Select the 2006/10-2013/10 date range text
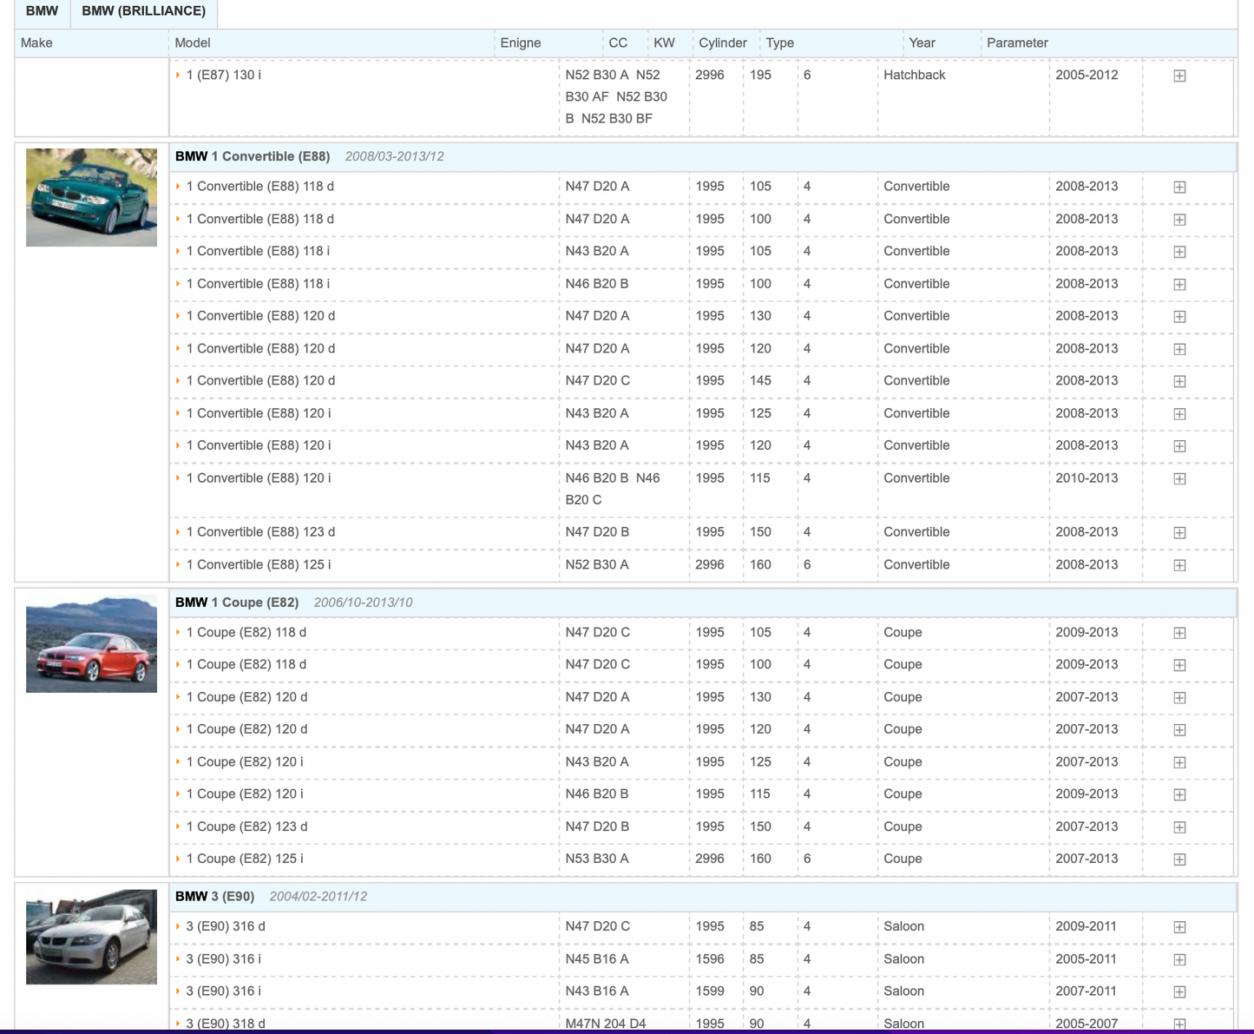 [363, 603]
